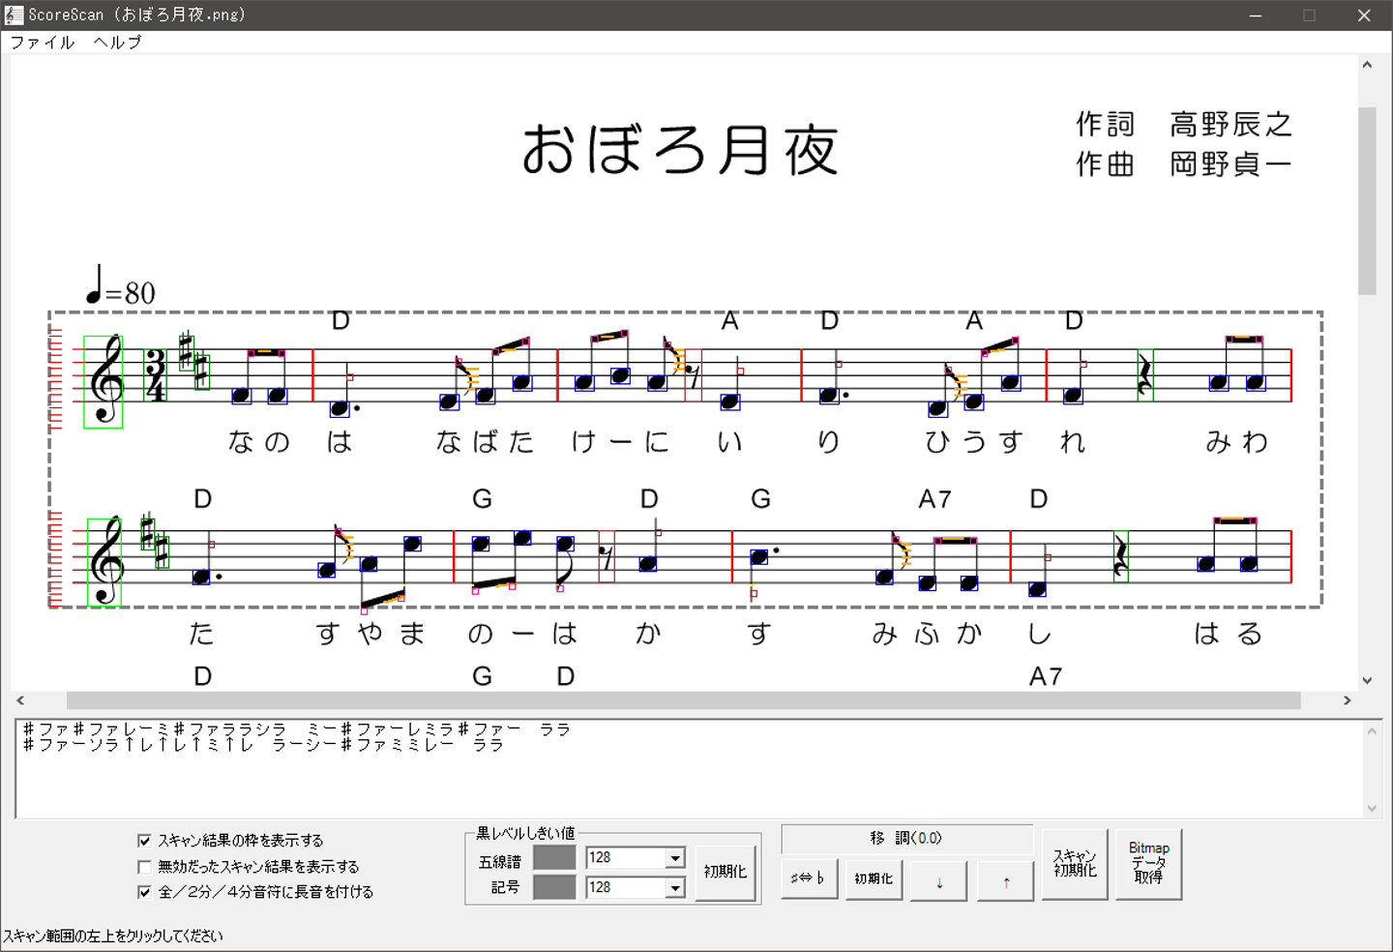This screenshot has height=952, width=1393.
Task: Transpose up with the ↑ button
Action: point(1006,881)
